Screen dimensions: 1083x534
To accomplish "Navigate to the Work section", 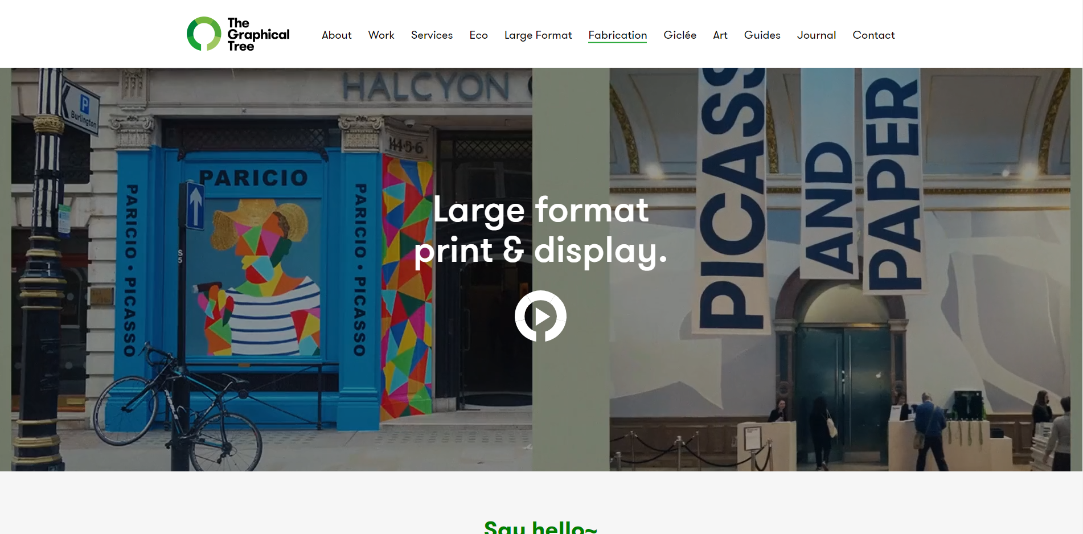I will [381, 35].
